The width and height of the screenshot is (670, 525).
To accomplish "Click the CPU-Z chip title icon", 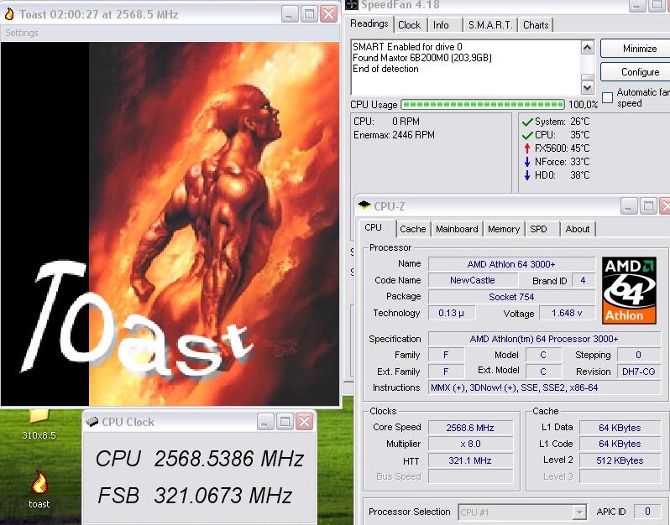I will click(x=364, y=205).
